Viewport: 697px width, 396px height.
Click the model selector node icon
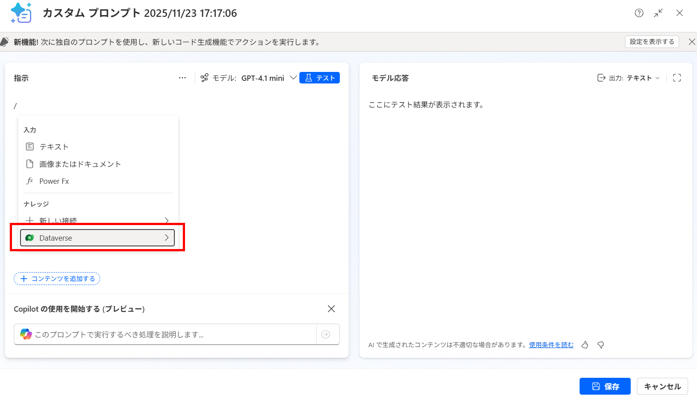(x=204, y=78)
